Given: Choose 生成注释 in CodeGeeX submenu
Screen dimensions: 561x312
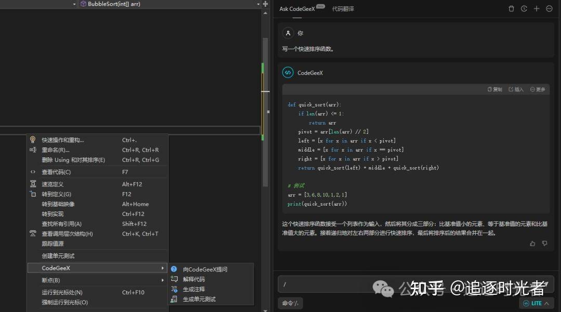Looking at the screenshot, I should click(x=210, y=290).
